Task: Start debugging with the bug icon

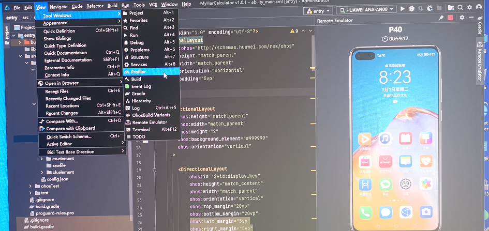Action: pos(411,9)
